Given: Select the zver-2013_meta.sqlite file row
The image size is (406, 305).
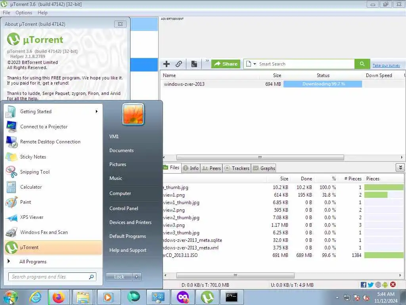Looking at the screenshot, I should click(x=283, y=240).
